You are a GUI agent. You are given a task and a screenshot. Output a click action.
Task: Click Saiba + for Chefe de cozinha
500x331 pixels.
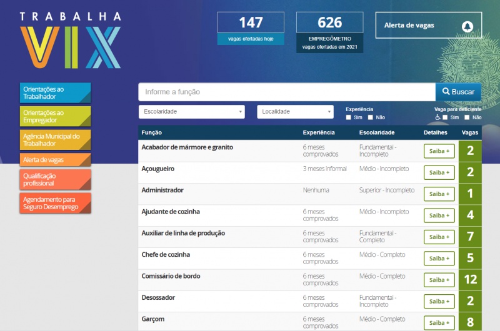(439, 259)
